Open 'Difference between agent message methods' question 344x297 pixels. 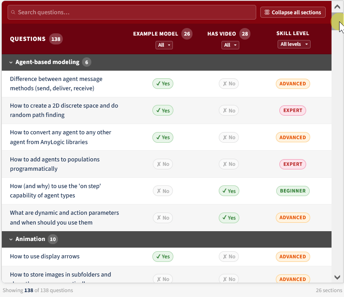[56, 84]
